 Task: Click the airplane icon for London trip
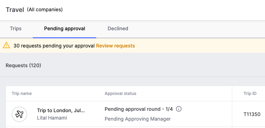point(19,114)
